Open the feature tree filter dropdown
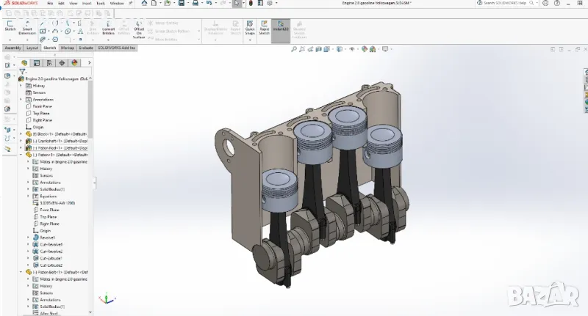 point(23,71)
